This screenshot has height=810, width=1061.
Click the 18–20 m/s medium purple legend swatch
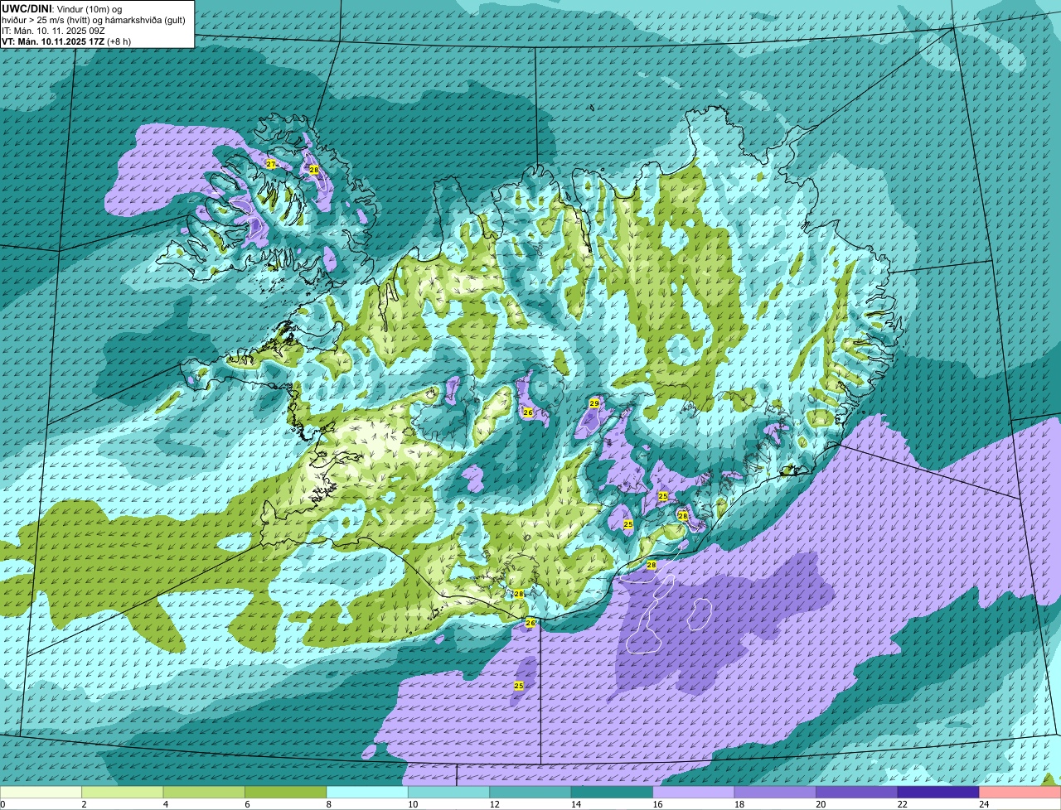[775, 792]
